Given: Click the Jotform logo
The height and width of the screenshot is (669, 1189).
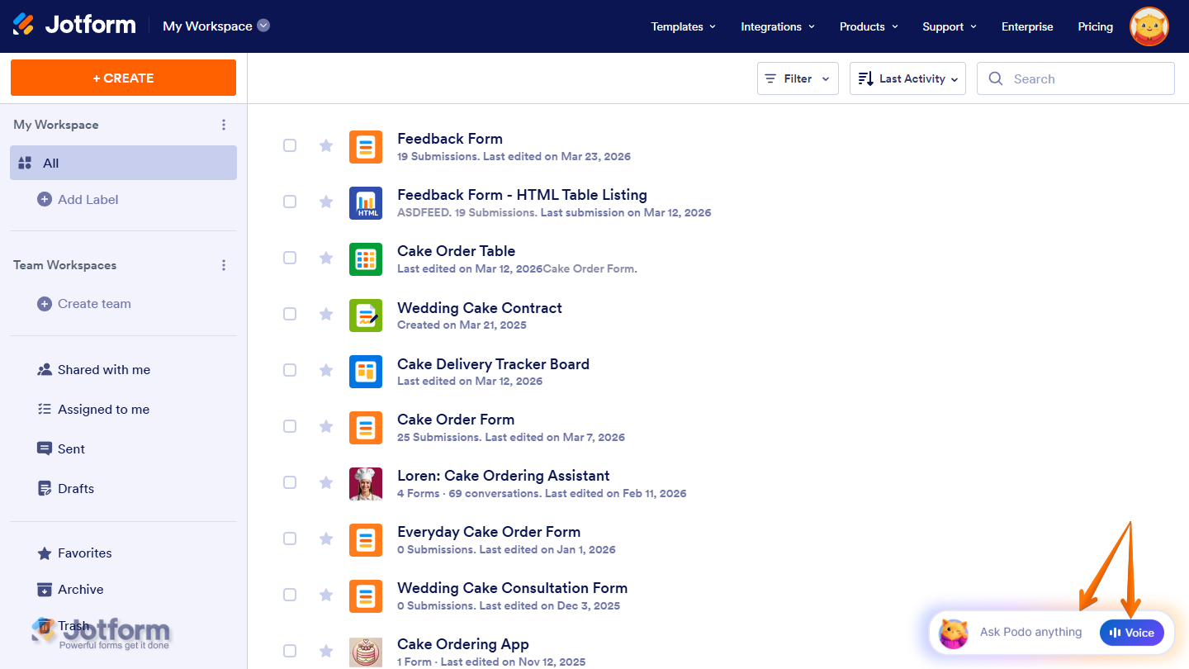Looking at the screenshot, I should [x=74, y=25].
